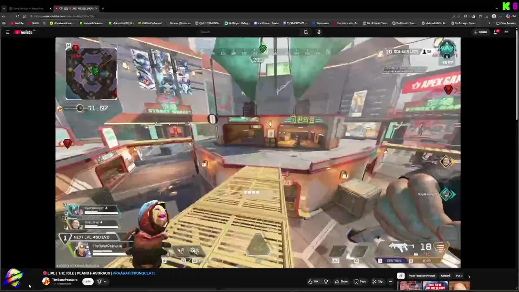
Task: Click the #RAAAAH hashtag link in the title
Action: tap(121, 273)
